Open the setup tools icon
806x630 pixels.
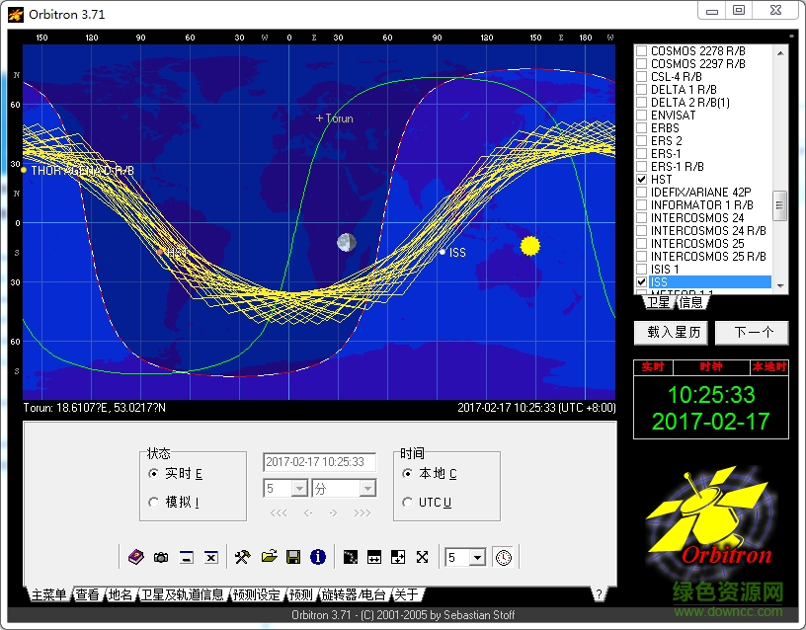(241, 557)
